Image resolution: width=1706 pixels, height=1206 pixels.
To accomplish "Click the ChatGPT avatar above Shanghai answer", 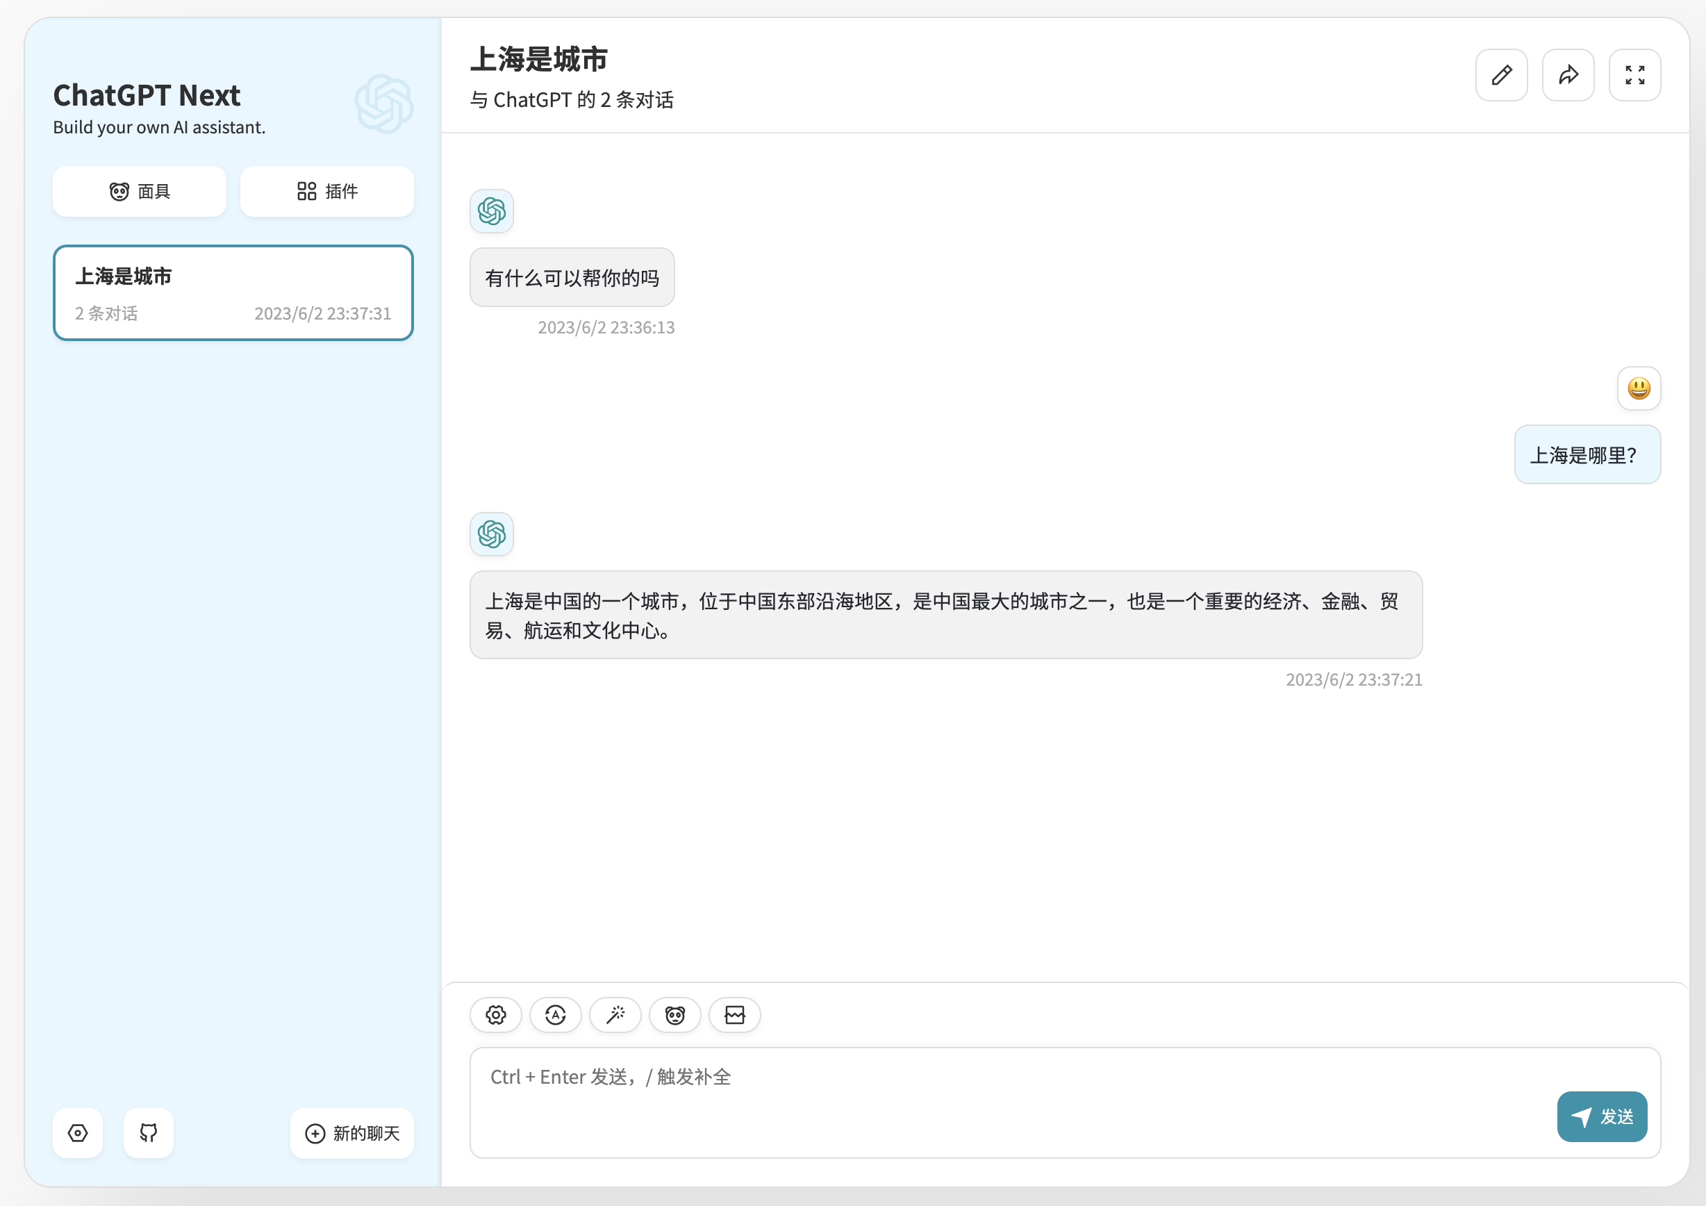I will [492, 534].
